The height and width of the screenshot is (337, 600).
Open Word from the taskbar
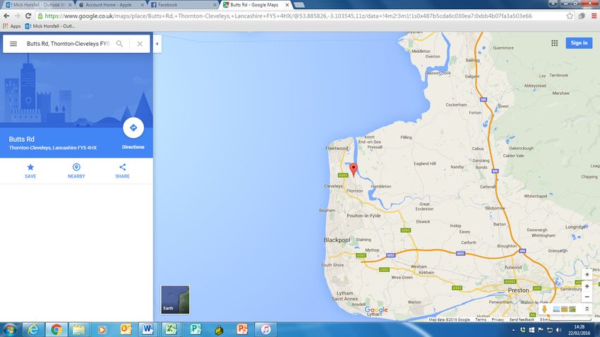(148, 329)
